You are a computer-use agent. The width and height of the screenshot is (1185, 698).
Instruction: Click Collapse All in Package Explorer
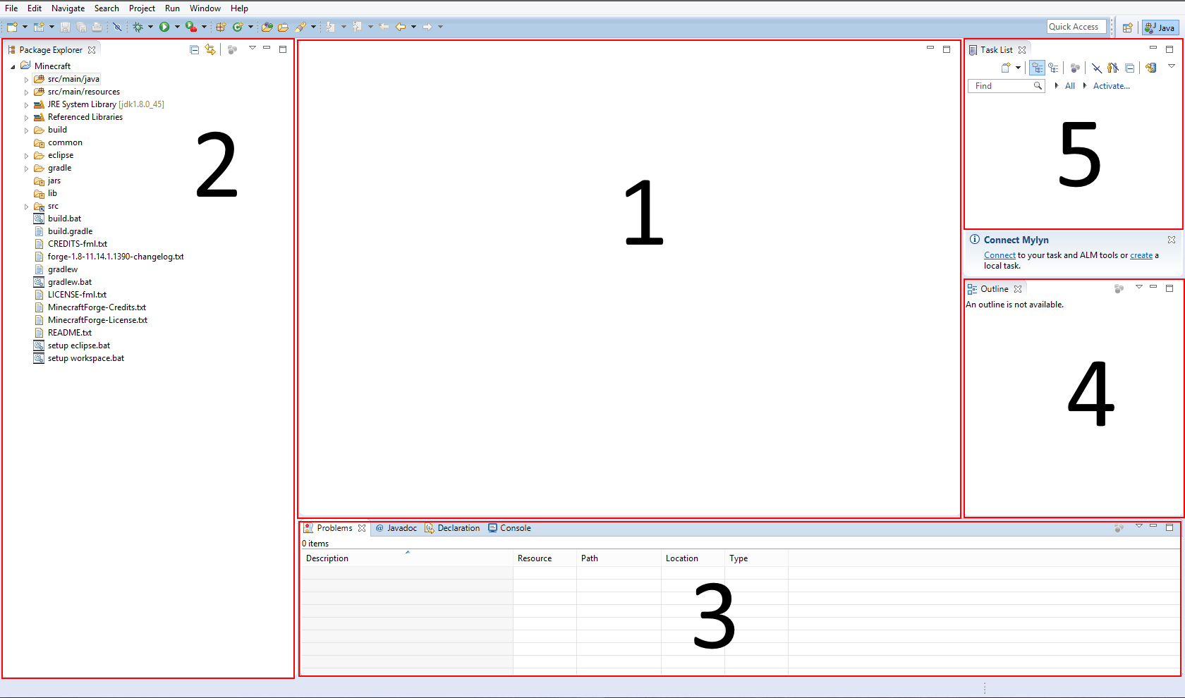click(194, 49)
